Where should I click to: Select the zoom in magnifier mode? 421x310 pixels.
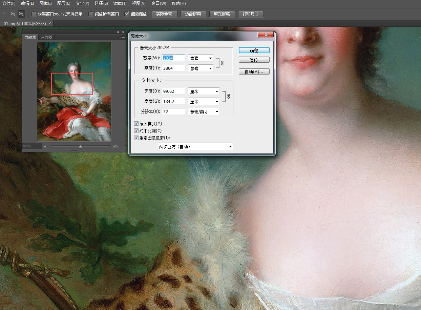click(x=13, y=14)
